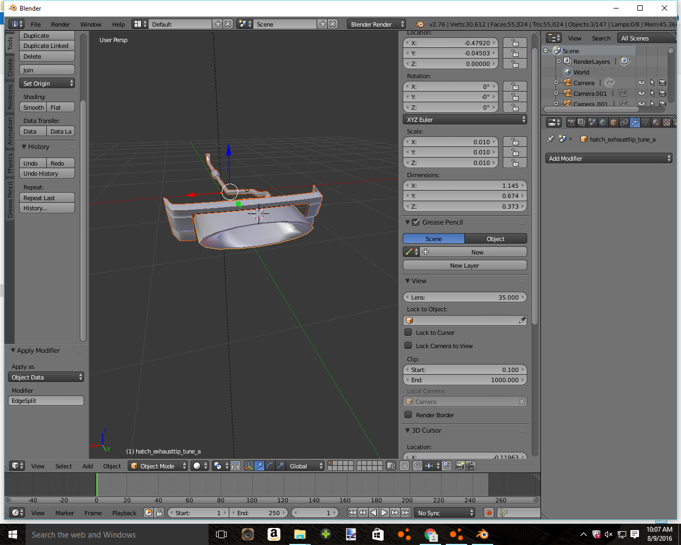Select the Constraints chain-link properties icon
The height and width of the screenshot is (545, 681).
624,122
